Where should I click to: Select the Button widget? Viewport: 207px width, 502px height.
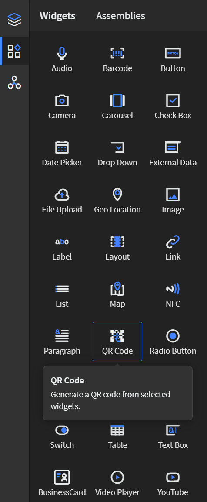point(173,60)
